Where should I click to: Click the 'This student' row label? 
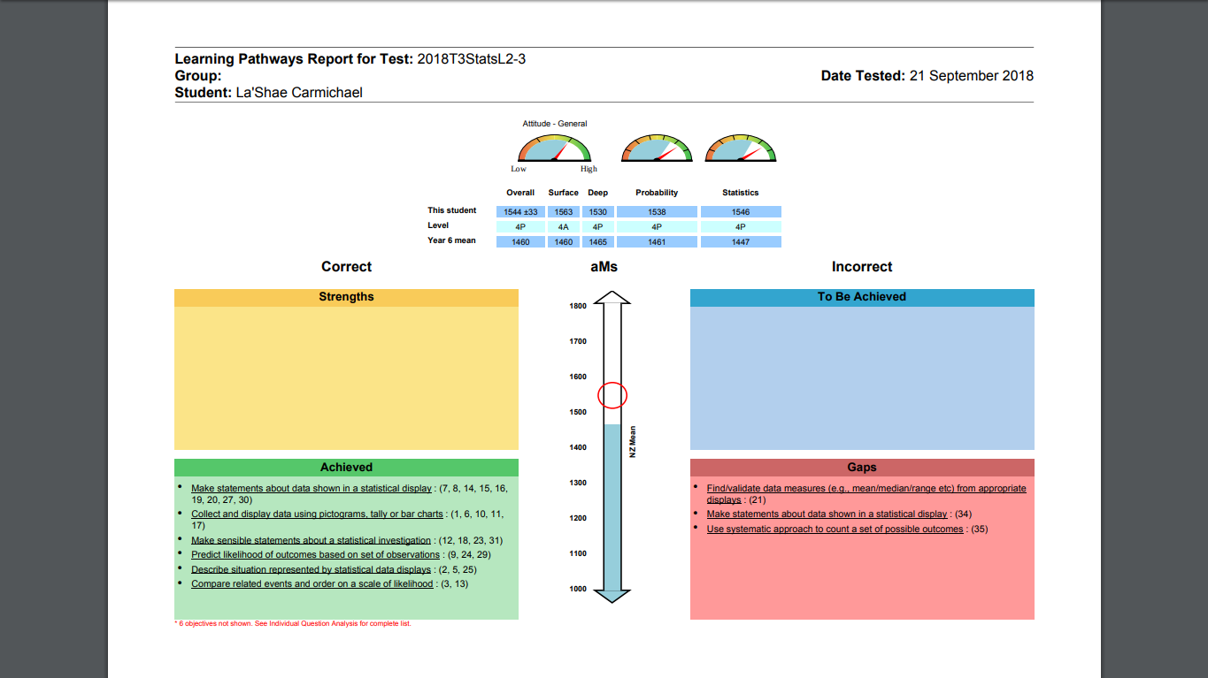click(x=452, y=210)
